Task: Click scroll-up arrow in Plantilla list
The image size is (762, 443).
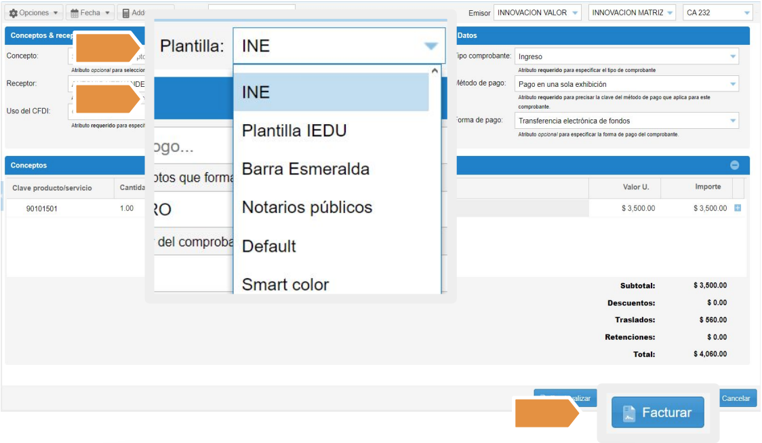Action: point(435,70)
